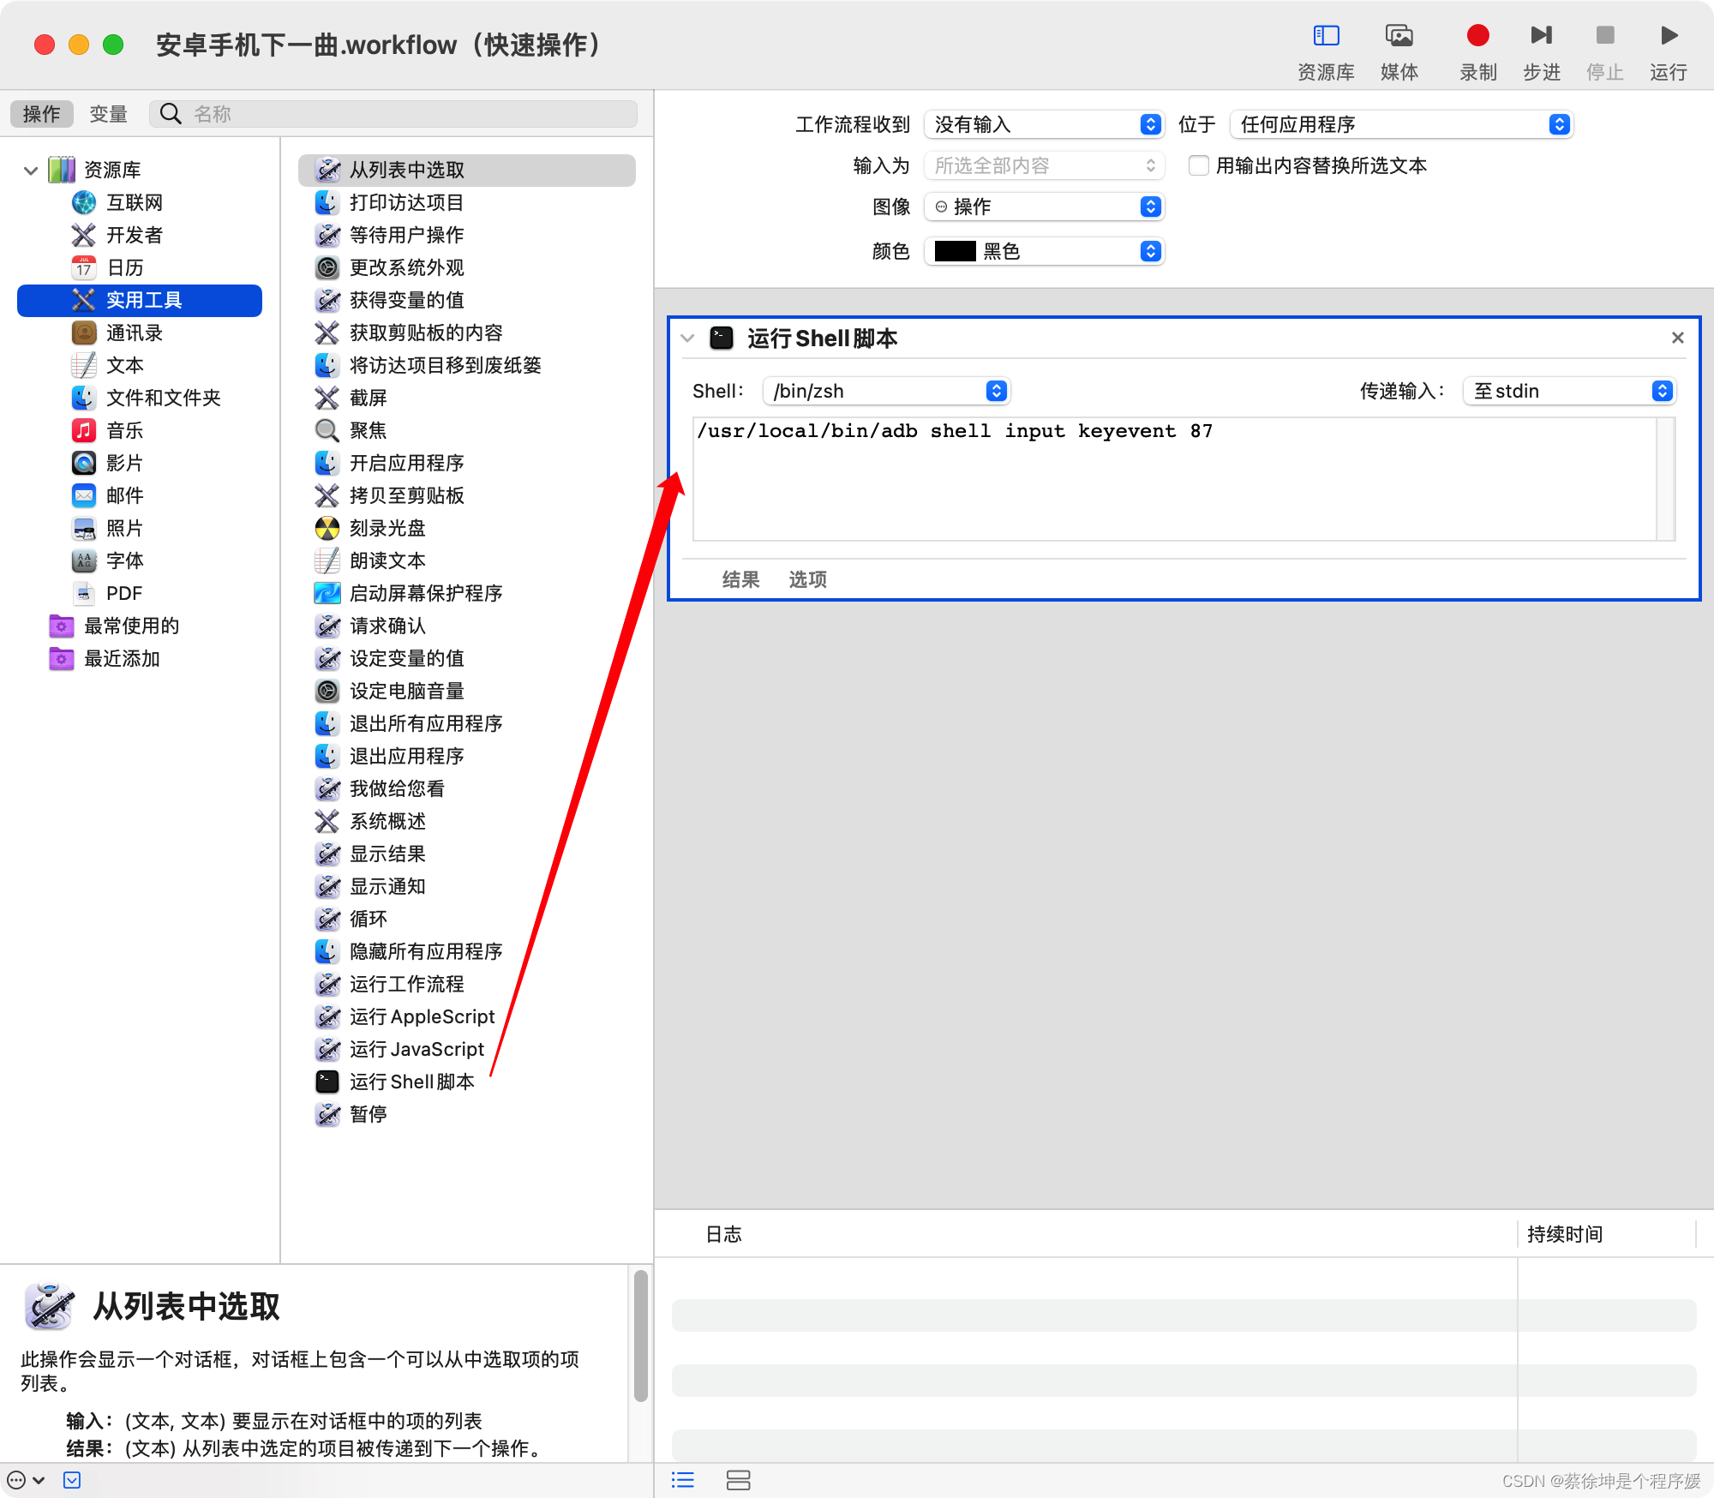Collapse the 资源库 library tree
The image size is (1714, 1498).
coord(31,170)
